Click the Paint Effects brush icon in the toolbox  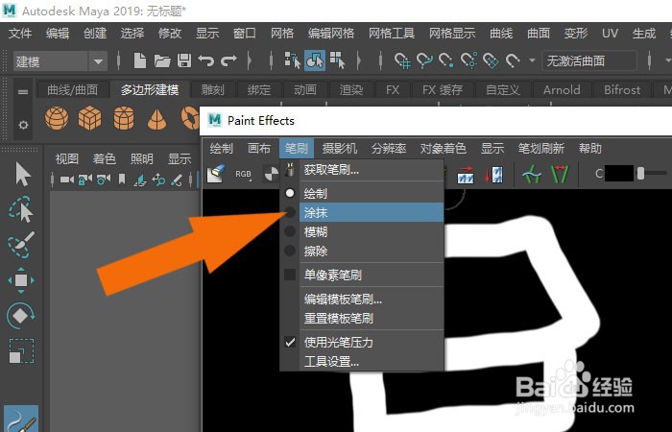point(21,420)
